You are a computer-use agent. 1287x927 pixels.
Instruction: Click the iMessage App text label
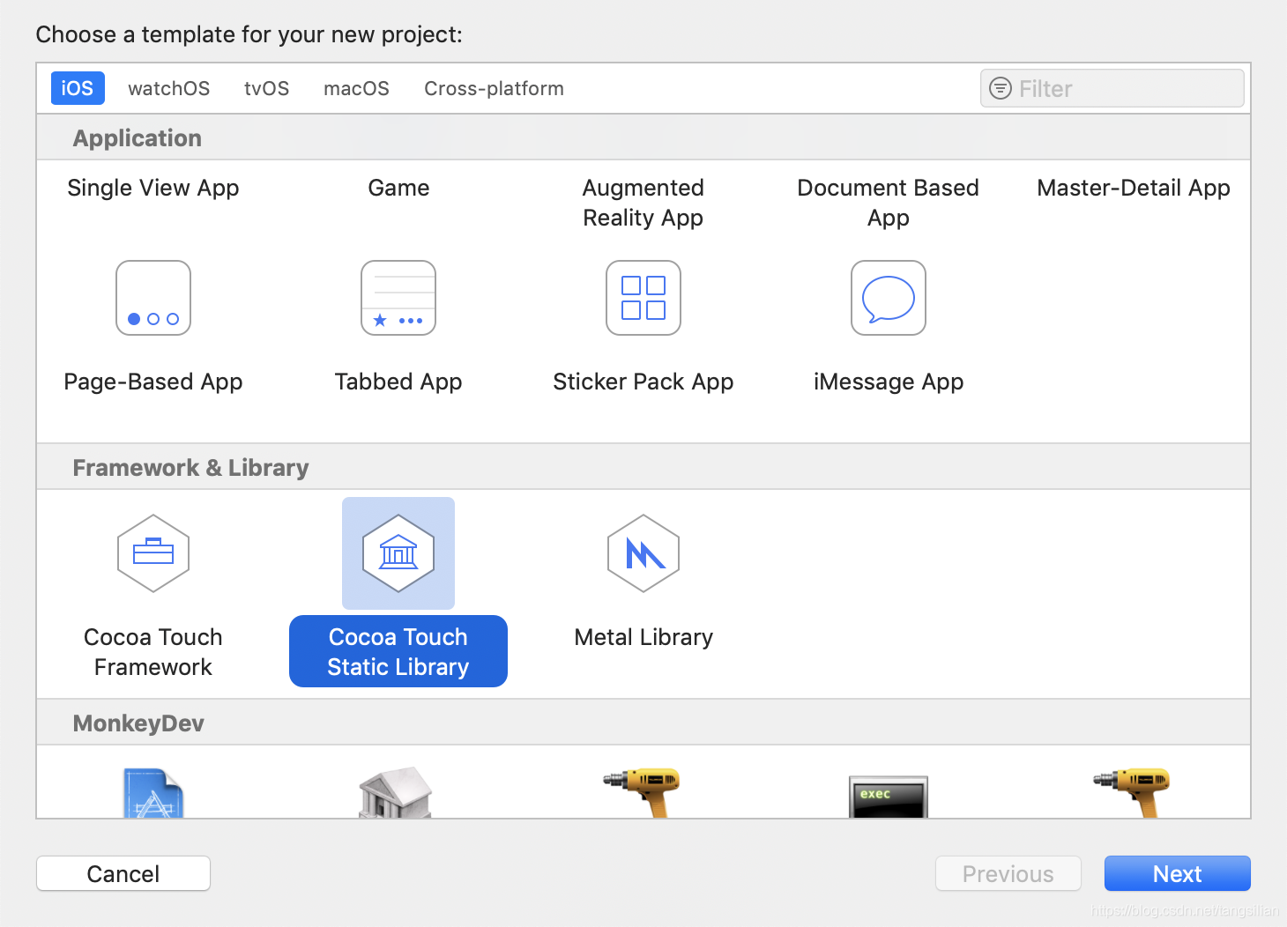(x=889, y=382)
